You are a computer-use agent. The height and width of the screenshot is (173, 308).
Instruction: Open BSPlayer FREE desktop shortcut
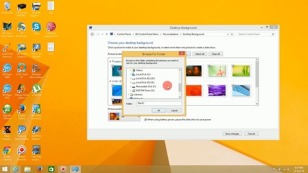point(7,71)
